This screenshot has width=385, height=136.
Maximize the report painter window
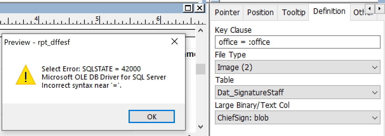pyautogui.click(x=188, y=8)
